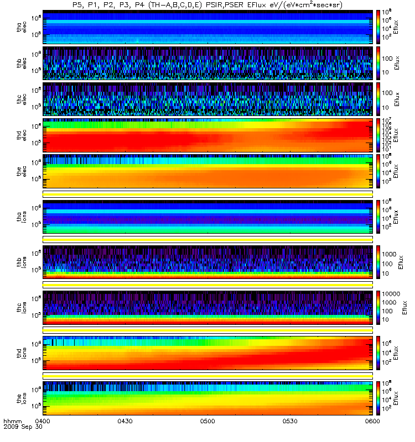Select the 'the elec' axis label
Image resolution: width=415 pixels, height=442 pixels.
[x=22, y=171]
